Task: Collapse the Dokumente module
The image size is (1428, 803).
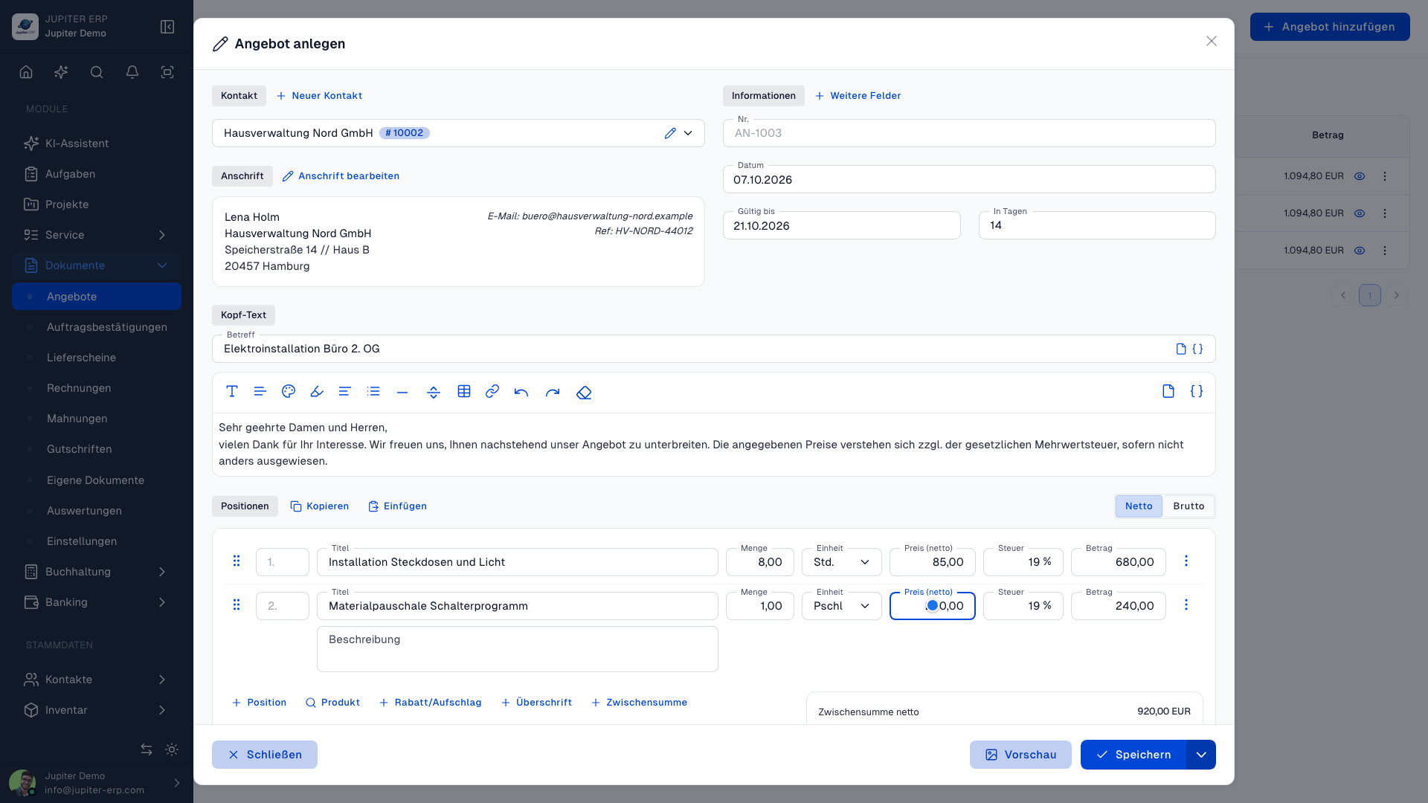Action: coord(97,265)
